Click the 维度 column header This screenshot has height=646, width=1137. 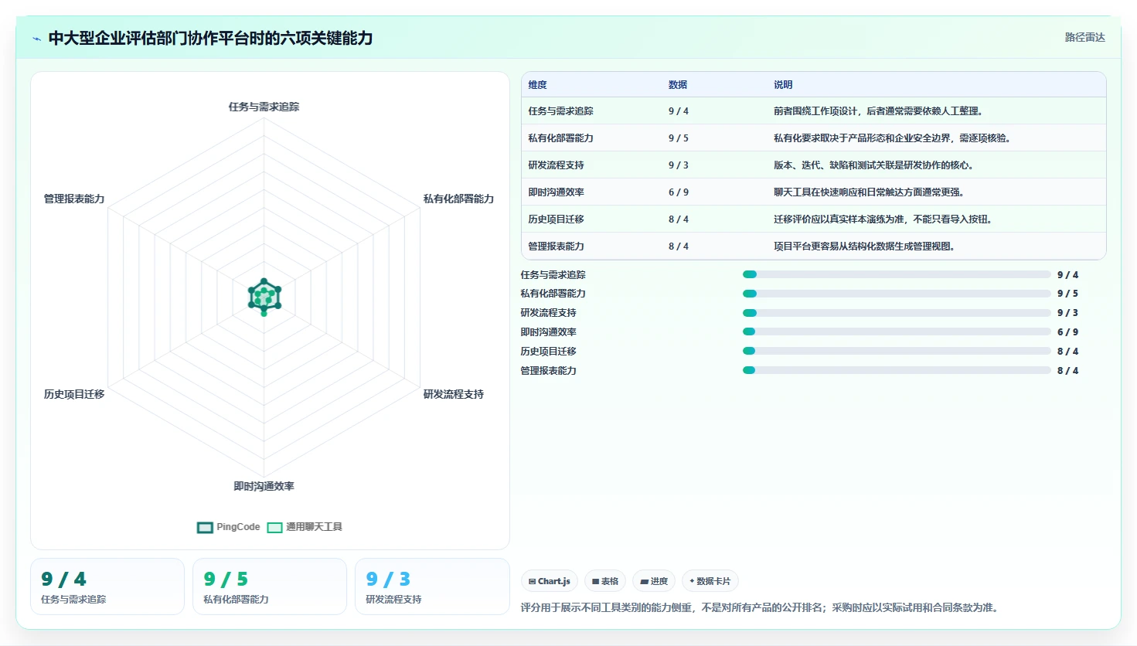(x=538, y=85)
